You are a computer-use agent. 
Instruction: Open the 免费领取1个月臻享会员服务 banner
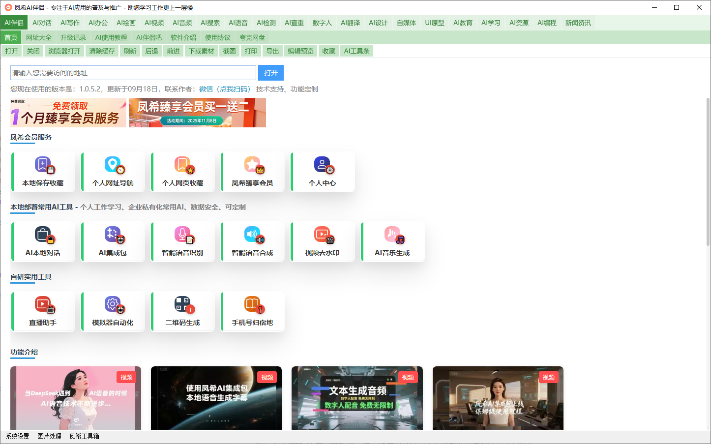coord(68,113)
